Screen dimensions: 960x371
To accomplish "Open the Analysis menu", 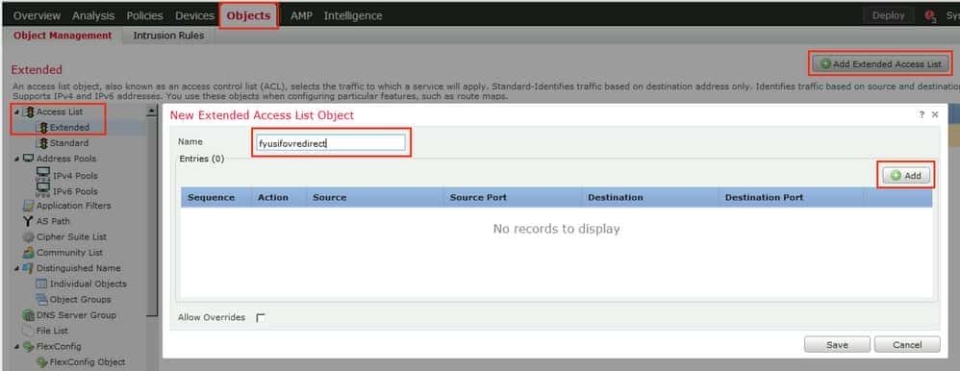I will [93, 16].
